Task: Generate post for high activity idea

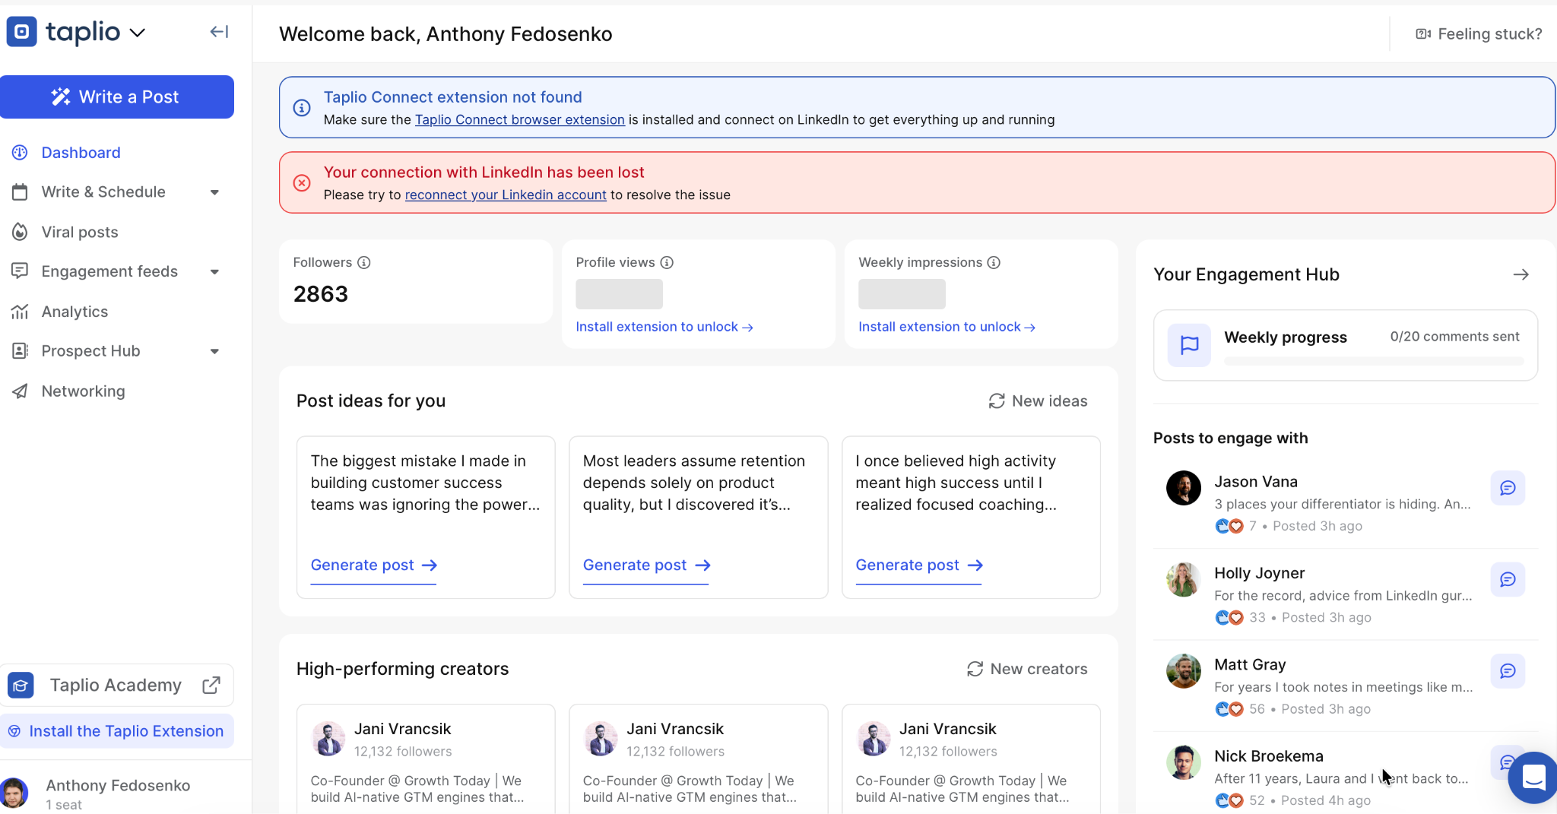Action: [x=919, y=565]
